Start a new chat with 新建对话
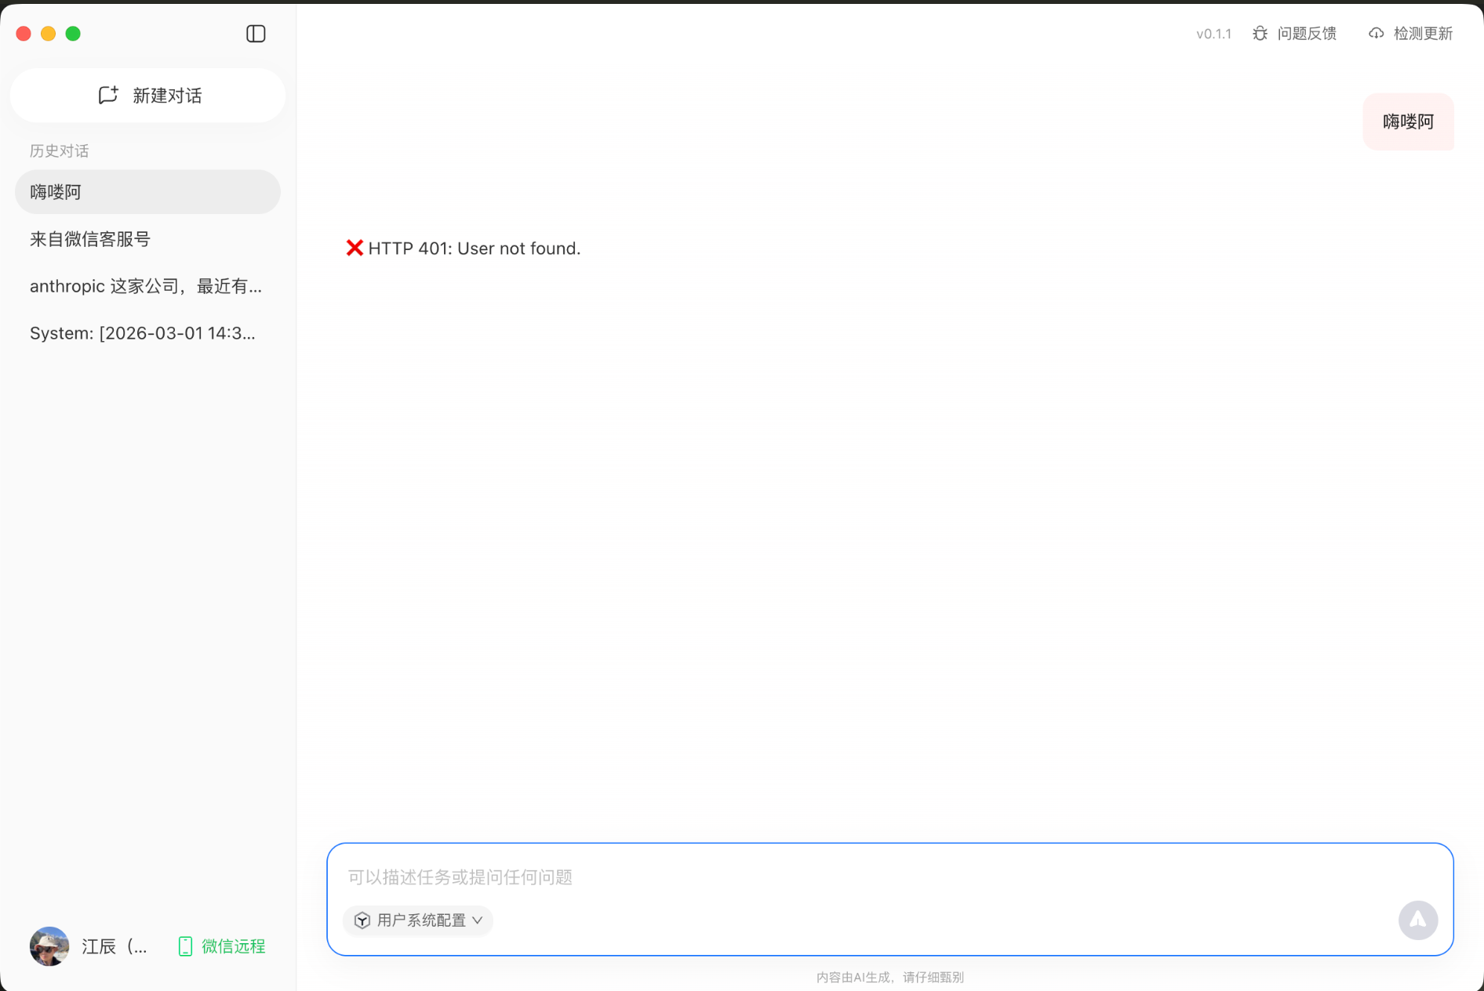This screenshot has width=1484, height=991. pyautogui.click(x=167, y=96)
